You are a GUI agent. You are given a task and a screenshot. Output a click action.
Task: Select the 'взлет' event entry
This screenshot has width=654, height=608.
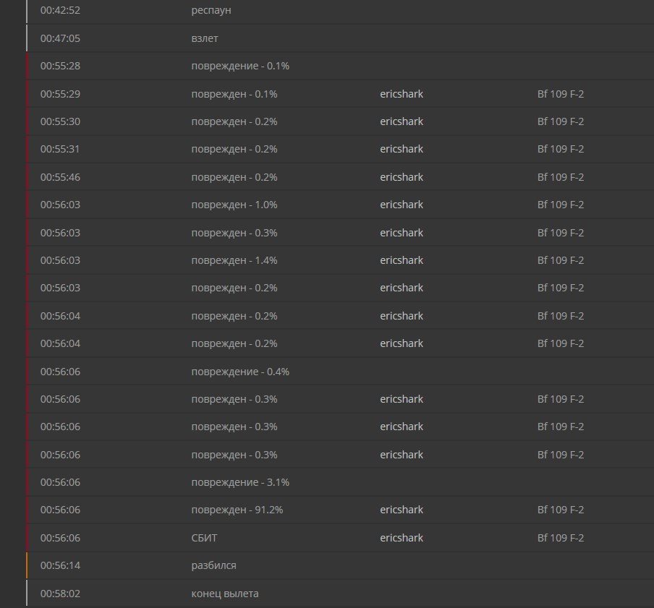tap(204, 38)
